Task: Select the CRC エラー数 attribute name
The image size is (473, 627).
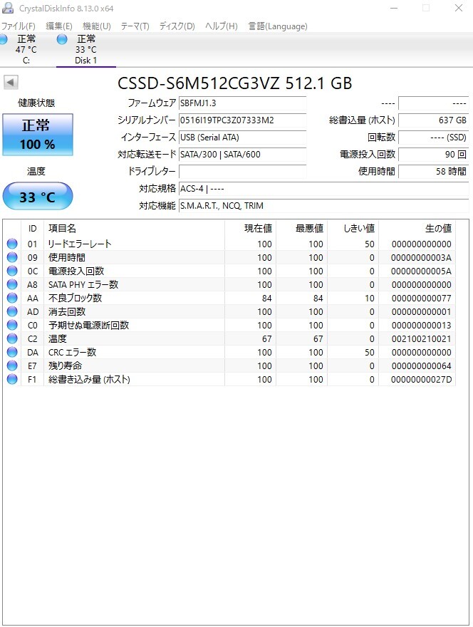Action: click(73, 352)
